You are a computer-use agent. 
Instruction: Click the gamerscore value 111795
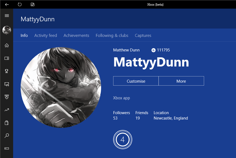click(x=163, y=50)
